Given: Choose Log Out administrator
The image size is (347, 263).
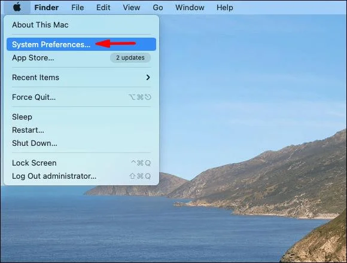Looking at the screenshot, I should pos(81,176).
